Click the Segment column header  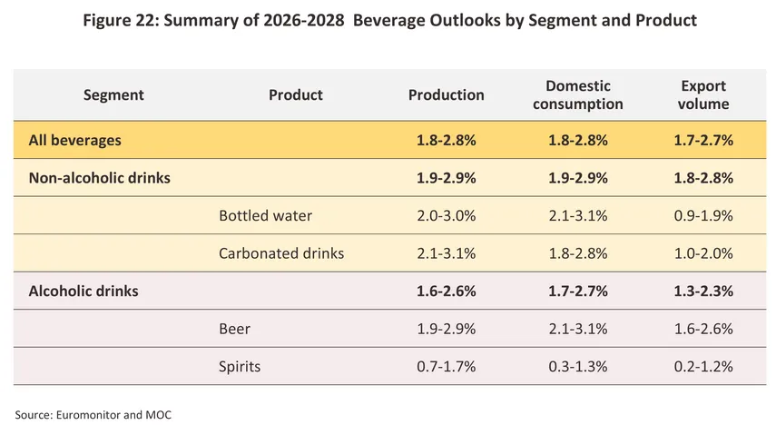(x=113, y=95)
